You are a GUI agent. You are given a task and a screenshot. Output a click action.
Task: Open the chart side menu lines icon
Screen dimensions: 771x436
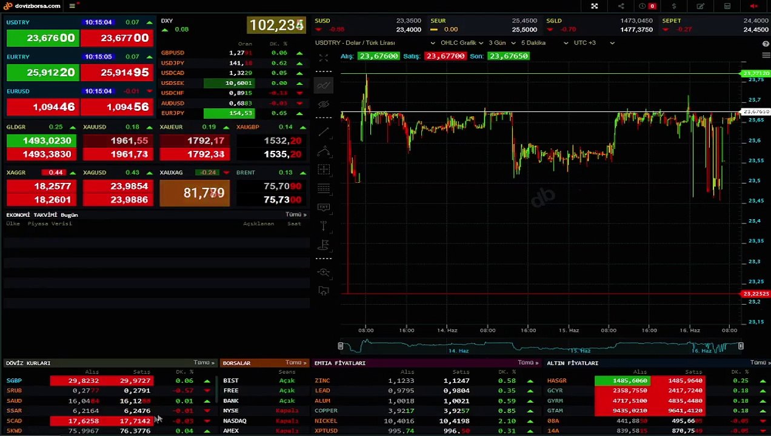tap(765, 56)
